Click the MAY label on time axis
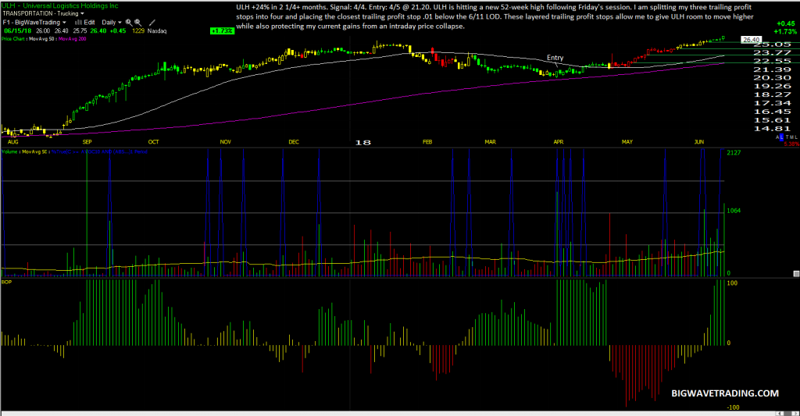Screen dimensions: 800x416 pyautogui.click(x=627, y=142)
